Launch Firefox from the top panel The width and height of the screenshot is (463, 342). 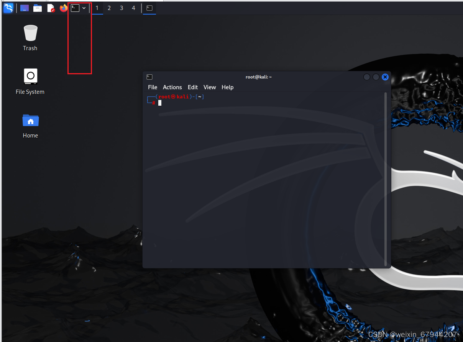pos(64,8)
